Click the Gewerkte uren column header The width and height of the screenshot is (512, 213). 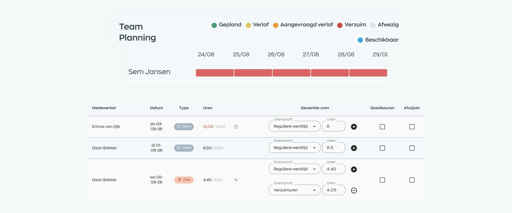click(x=315, y=108)
